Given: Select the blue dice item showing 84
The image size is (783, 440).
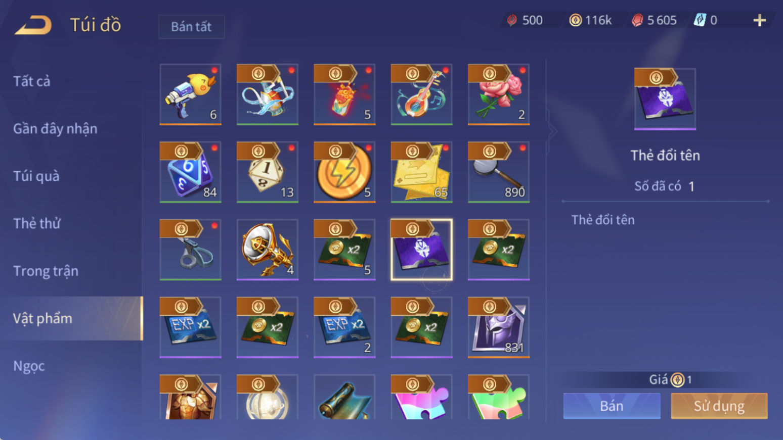Looking at the screenshot, I should coord(190,172).
